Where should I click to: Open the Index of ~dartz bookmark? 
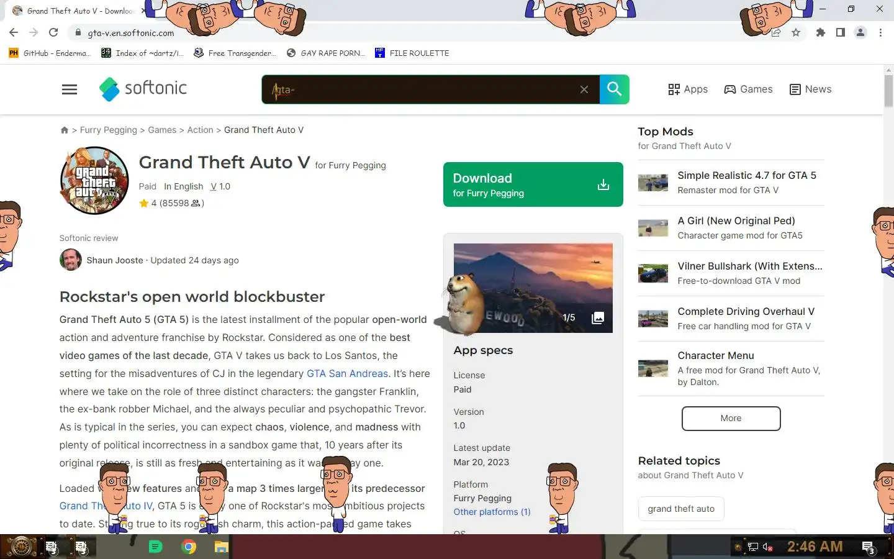(x=143, y=53)
